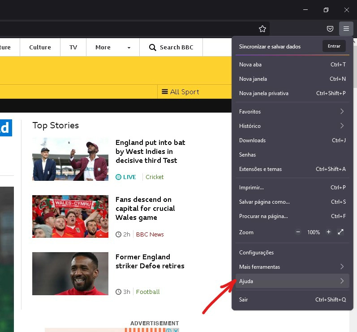This screenshot has width=357, height=332.
Task: Reset zoom by clicking 100%
Action: click(x=313, y=232)
